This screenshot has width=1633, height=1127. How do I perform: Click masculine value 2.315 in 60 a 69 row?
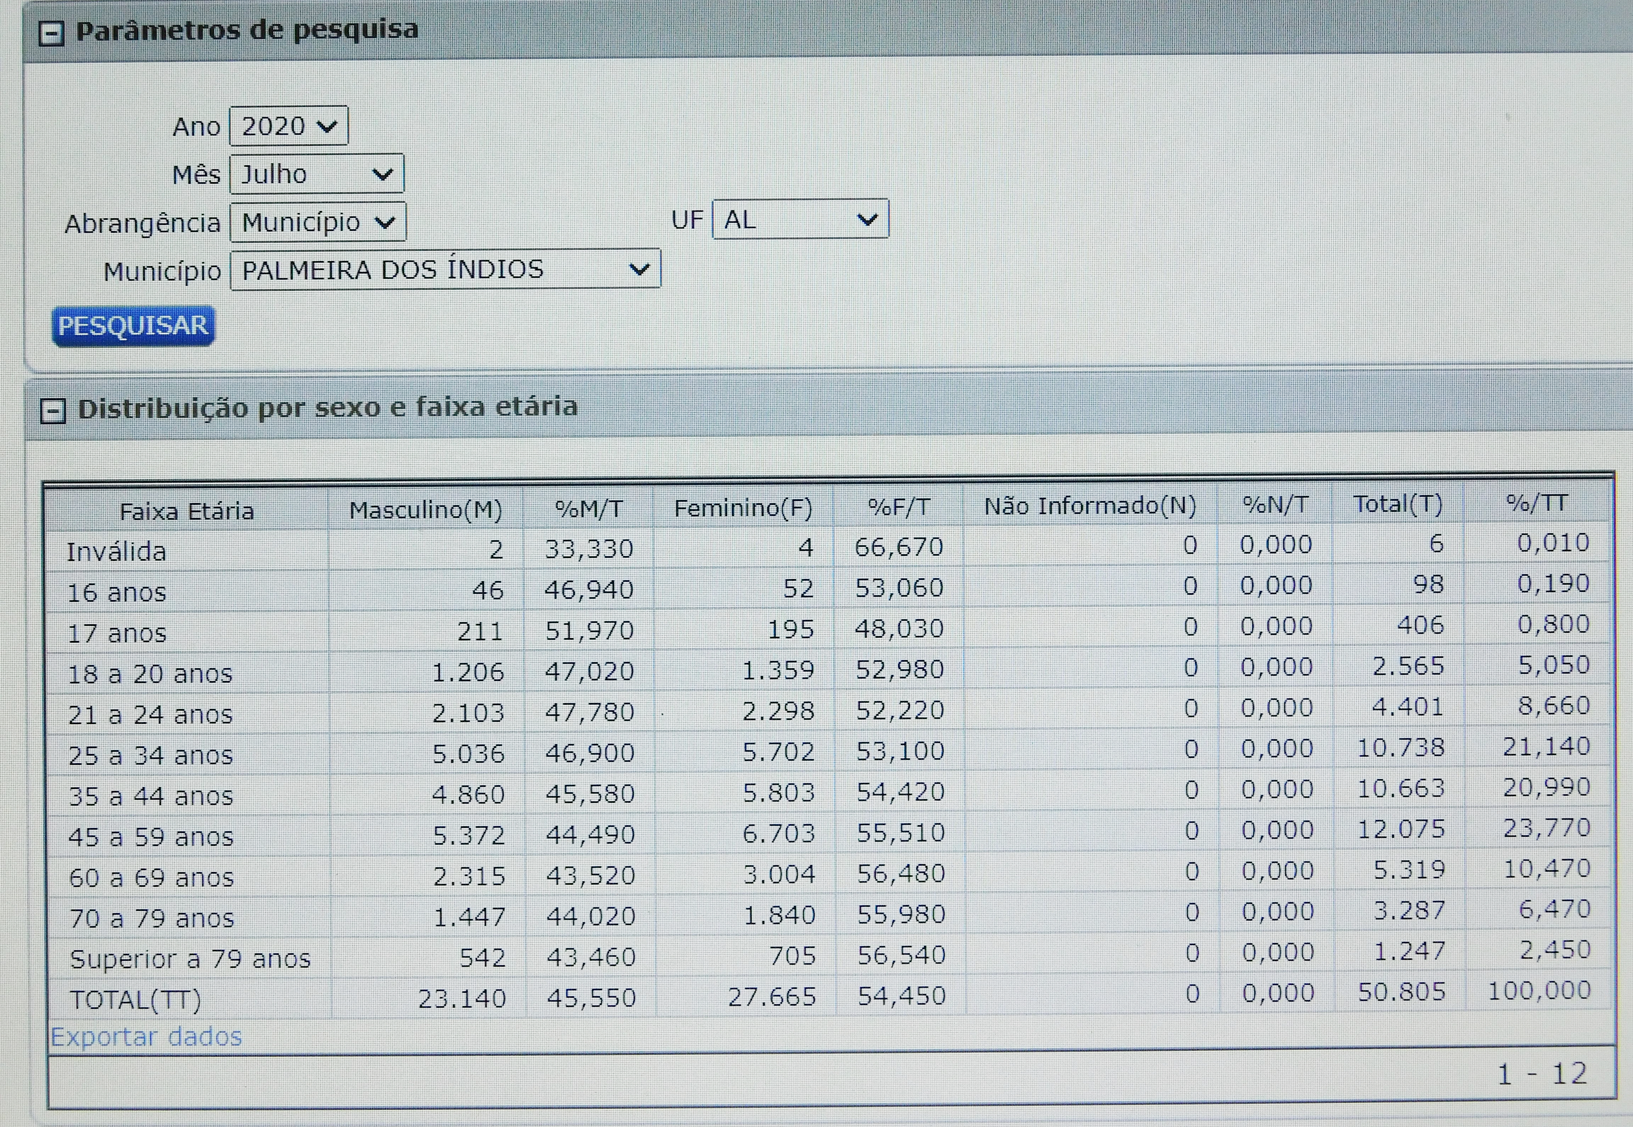(469, 875)
